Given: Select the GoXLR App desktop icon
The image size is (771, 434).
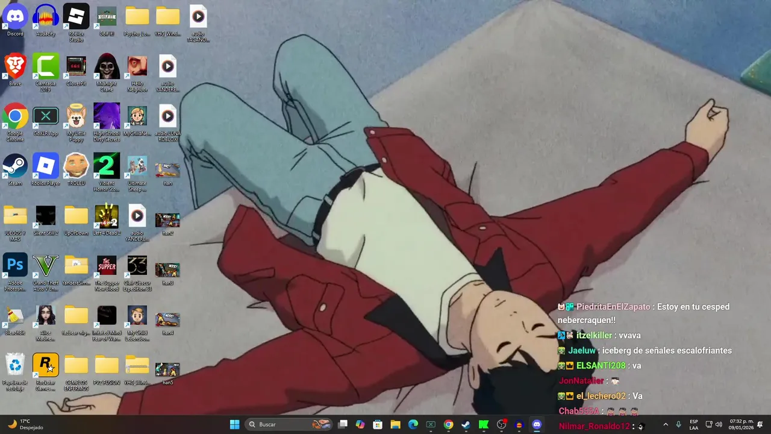Looking at the screenshot, I should (46, 119).
